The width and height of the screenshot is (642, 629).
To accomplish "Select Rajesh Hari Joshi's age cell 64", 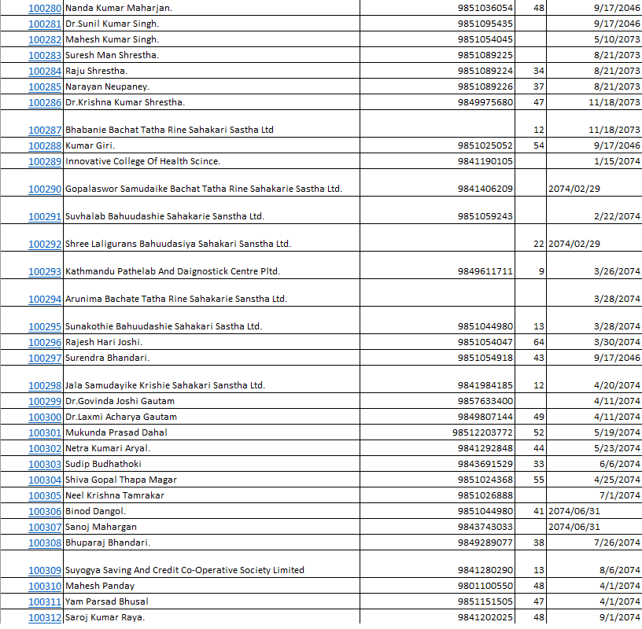I will click(539, 342).
